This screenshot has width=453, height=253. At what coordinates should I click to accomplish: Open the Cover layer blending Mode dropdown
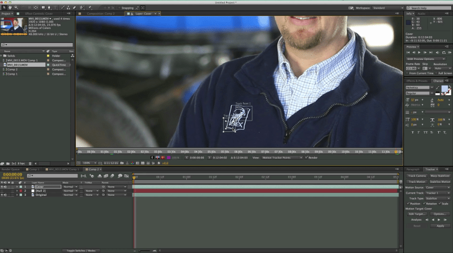pos(70,187)
